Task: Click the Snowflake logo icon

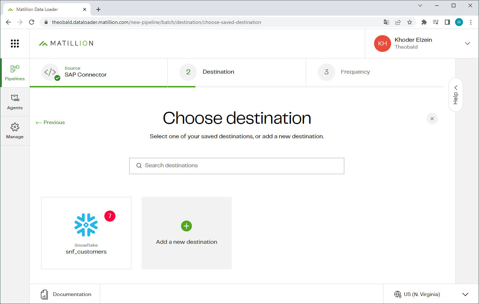Action: pyautogui.click(x=86, y=225)
